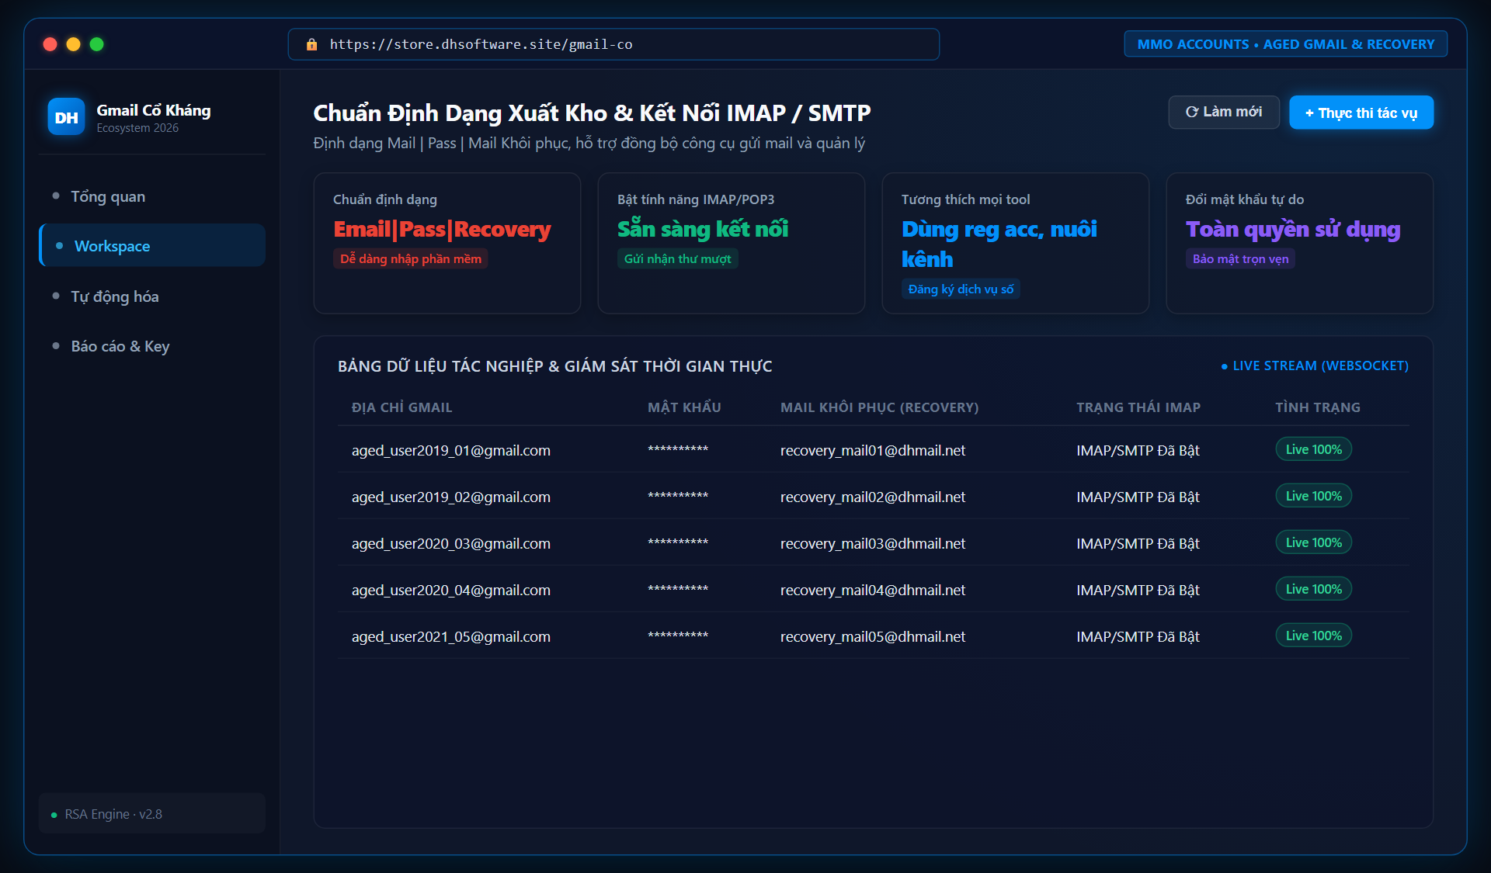Image resolution: width=1491 pixels, height=873 pixels.
Task: Click masked password of aged_user2019_01 row
Action: 678,449
